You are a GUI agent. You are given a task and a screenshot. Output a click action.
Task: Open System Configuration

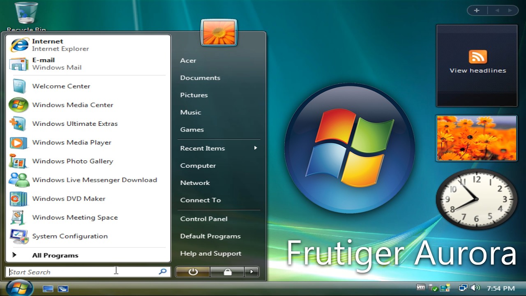click(88, 236)
